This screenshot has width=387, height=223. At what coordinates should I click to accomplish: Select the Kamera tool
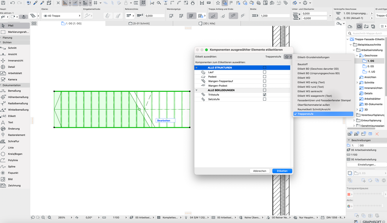tap(12, 80)
